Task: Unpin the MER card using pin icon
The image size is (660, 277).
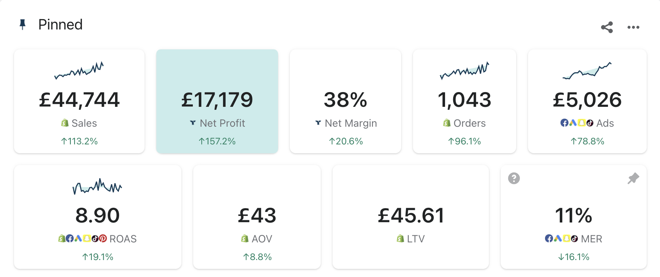Action: coord(633,178)
